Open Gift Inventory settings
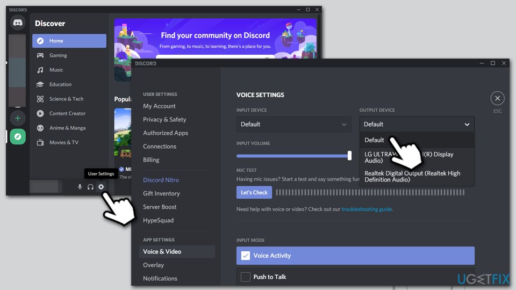The height and width of the screenshot is (290, 516). tap(161, 193)
